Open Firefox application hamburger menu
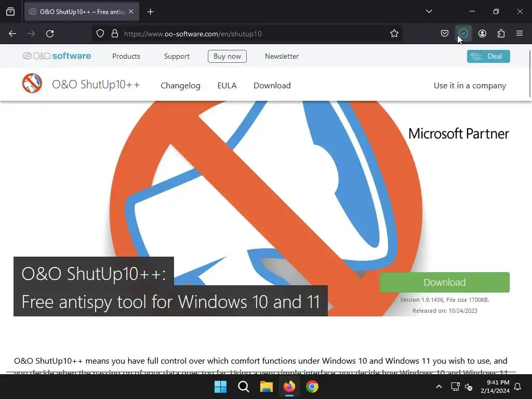532x399 pixels. coord(520,34)
